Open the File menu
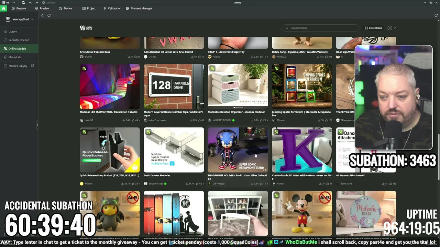Viewport: 440px width, 247px height. 6,3
